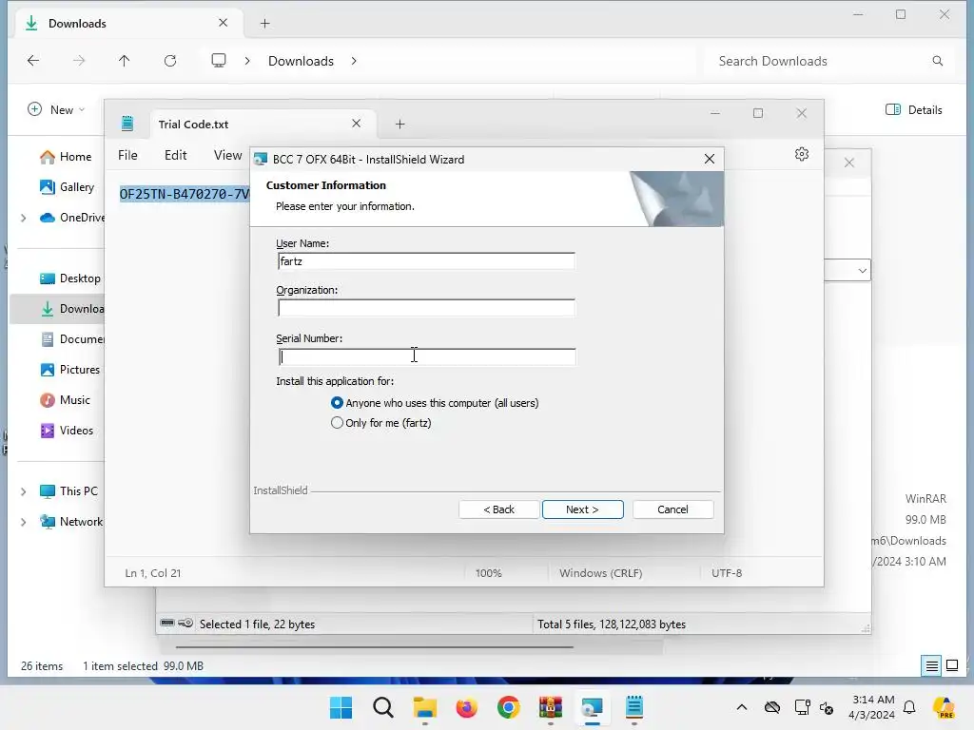Click the Serial Number input field
The image size is (974, 730).
click(x=427, y=356)
